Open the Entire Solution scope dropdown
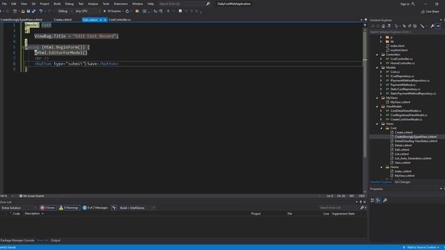This screenshot has width=445, height=250. tap(19, 208)
